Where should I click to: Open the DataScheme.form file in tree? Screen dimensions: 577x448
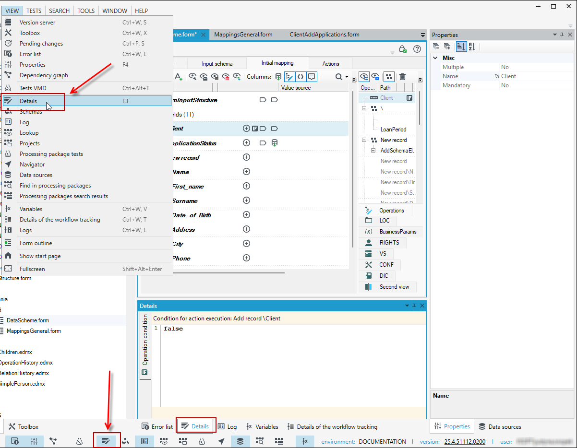(28, 320)
